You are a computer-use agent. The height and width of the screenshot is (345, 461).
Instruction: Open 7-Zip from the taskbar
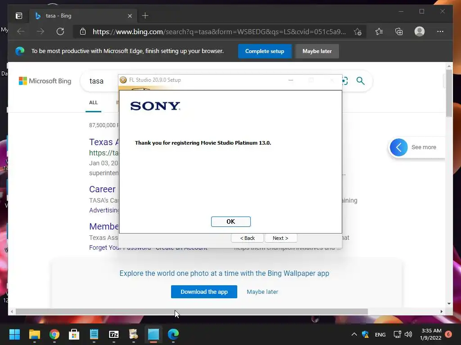click(113, 334)
